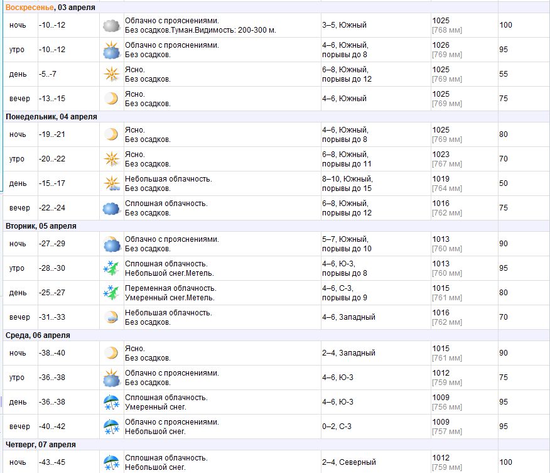Image resolution: width=550 pixels, height=473 pixels.
Task: Click the Sunday morning sun-behind-cloud icon
Action: 112,50
